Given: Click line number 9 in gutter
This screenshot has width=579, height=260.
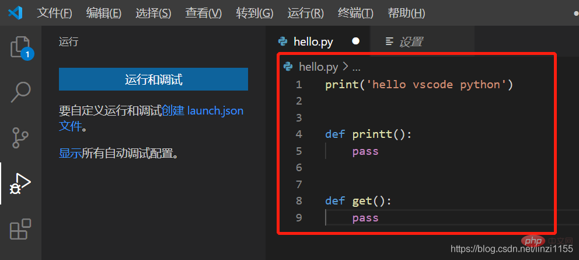Looking at the screenshot, I should click(299, 217).
